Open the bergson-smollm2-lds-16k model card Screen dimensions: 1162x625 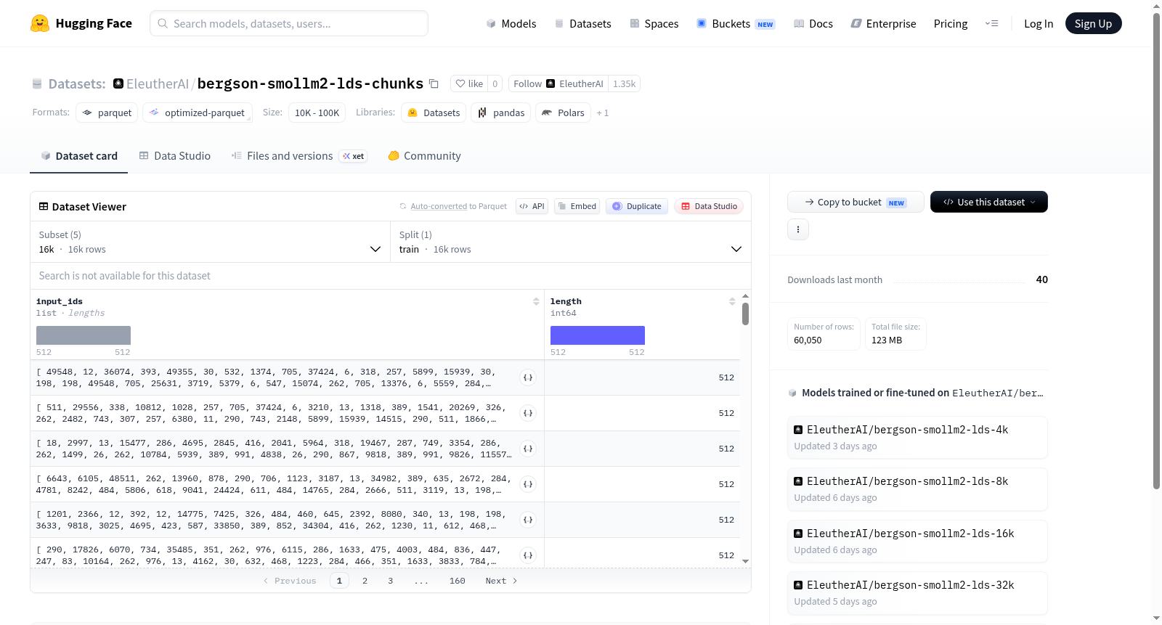click(917, 541)
